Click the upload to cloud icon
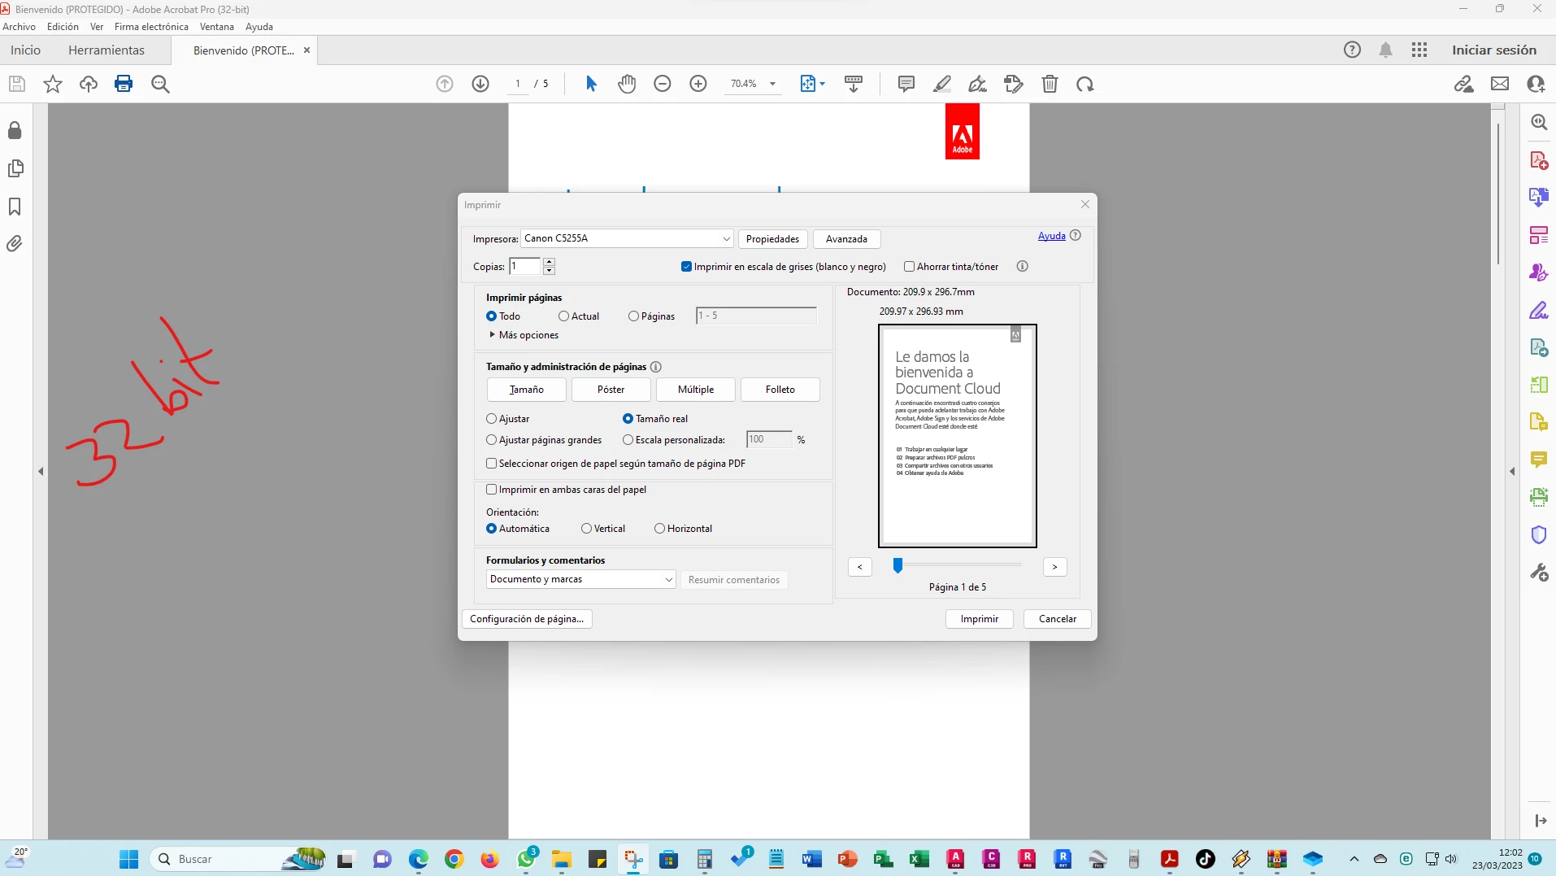The height and width of the screenshot is (876, 1556). (89, 84)
